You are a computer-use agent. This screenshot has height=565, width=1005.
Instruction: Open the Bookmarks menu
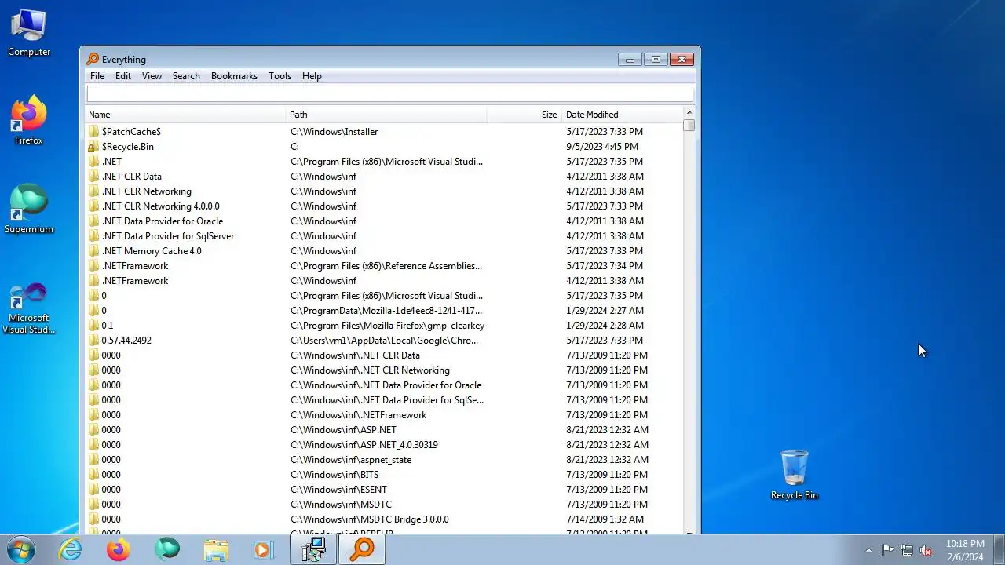234,76
